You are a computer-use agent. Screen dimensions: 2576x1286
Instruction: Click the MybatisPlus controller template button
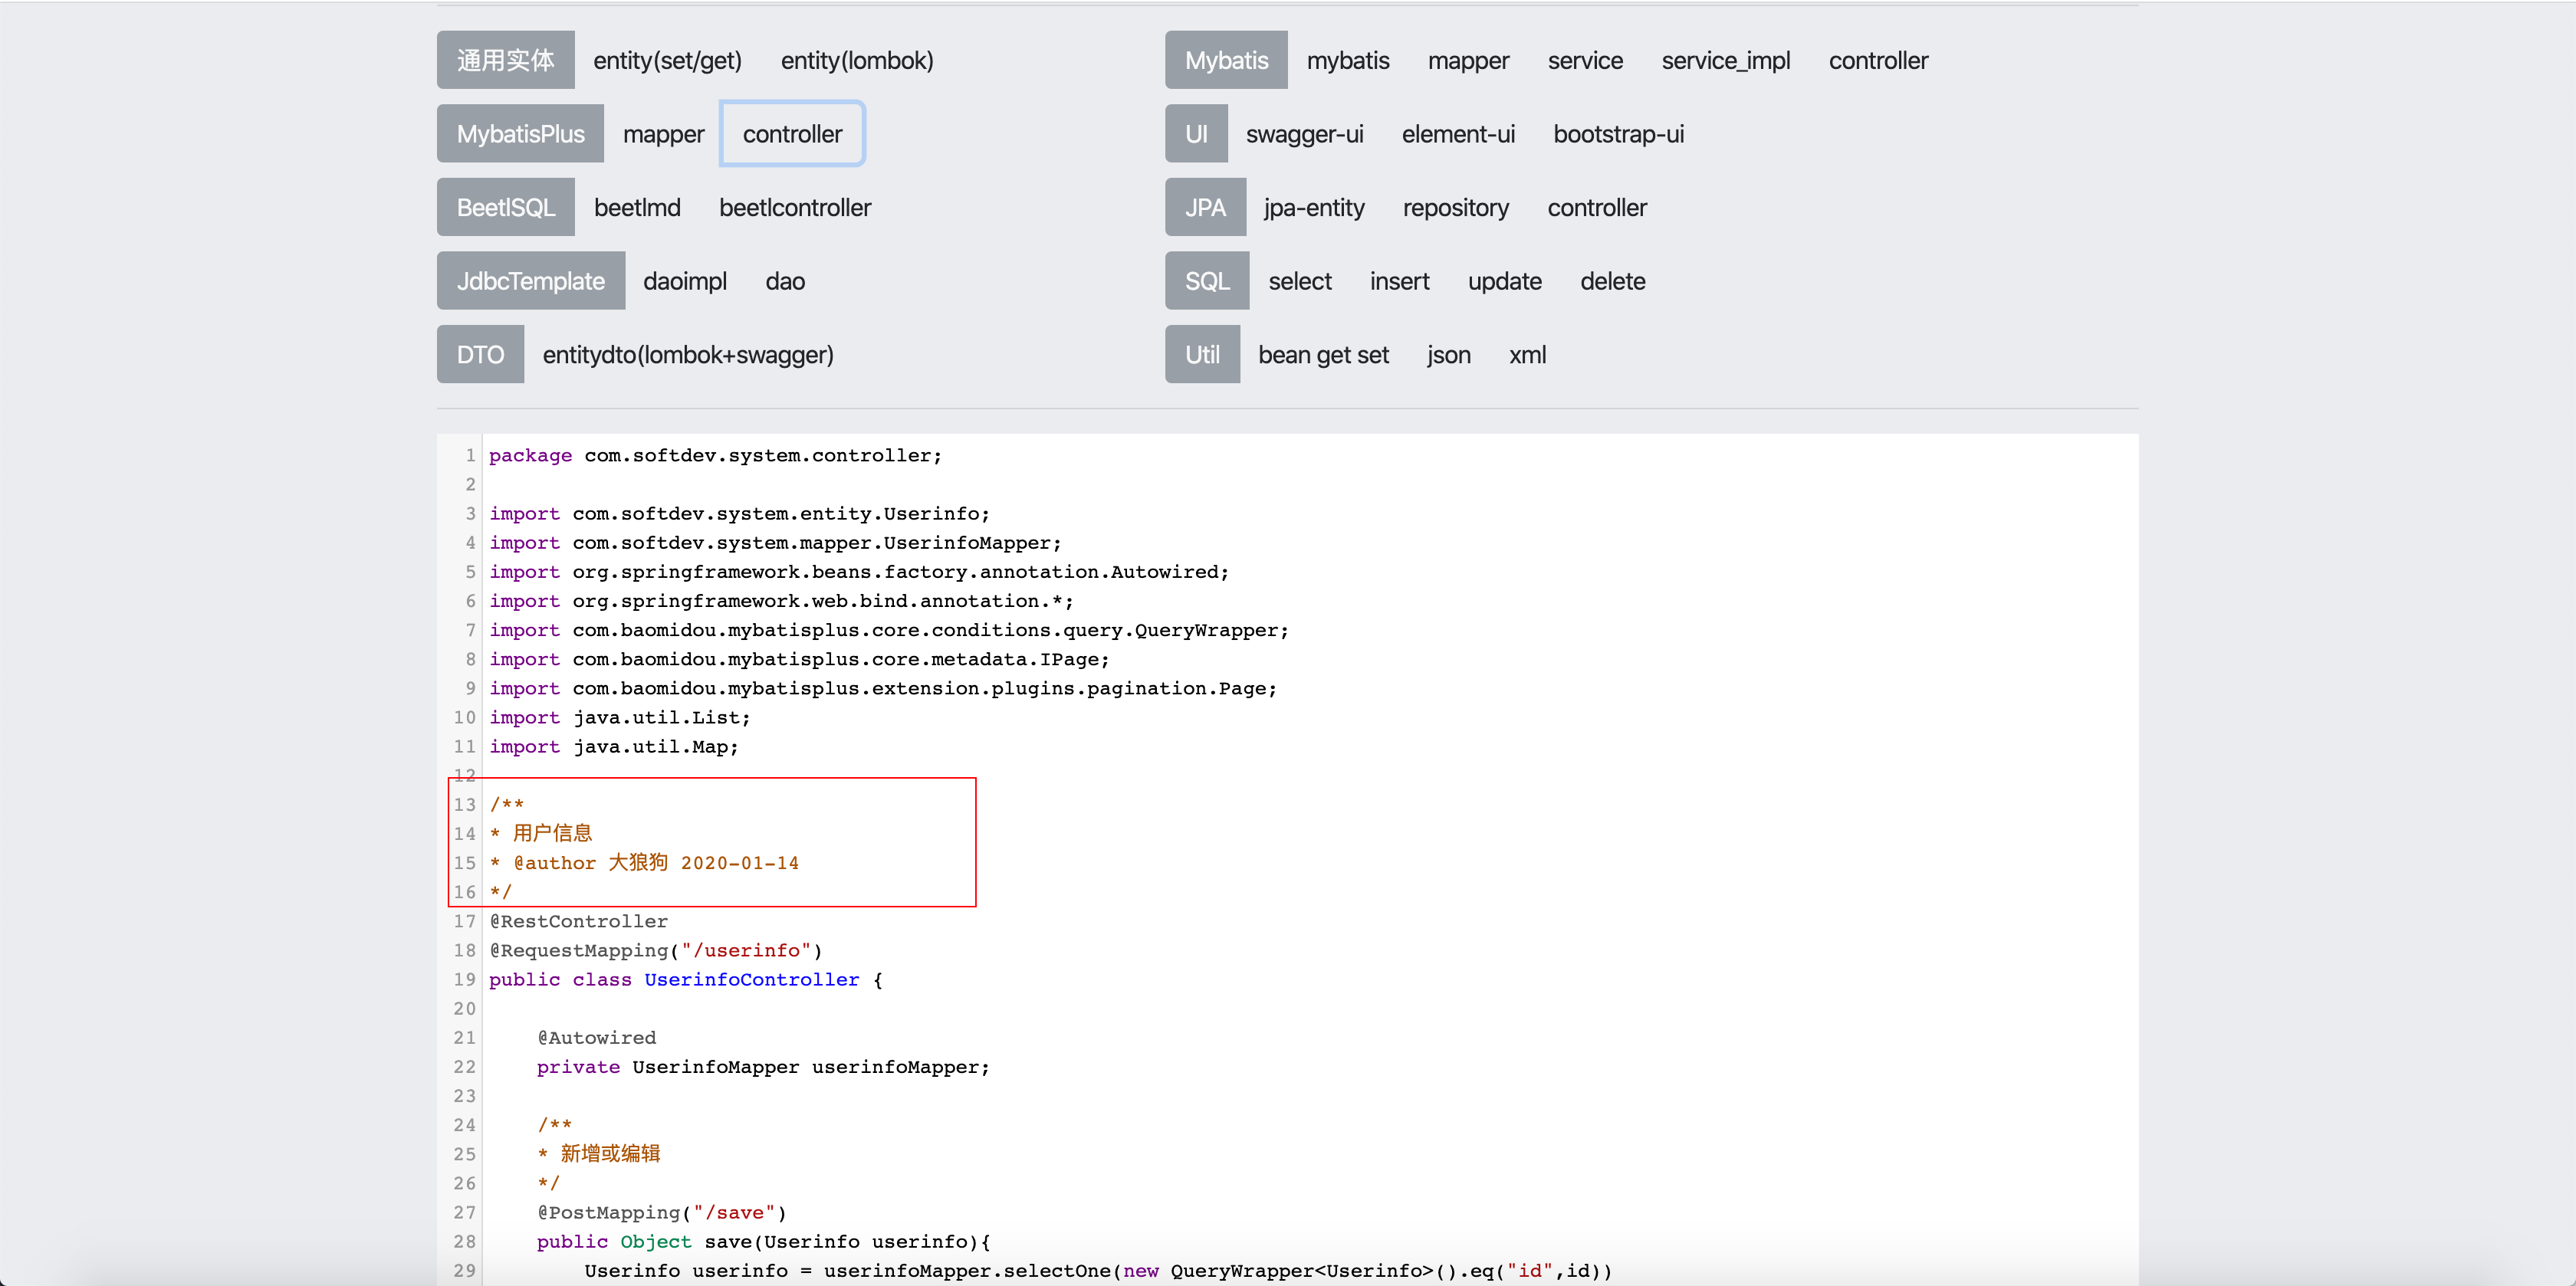point(792,134)
